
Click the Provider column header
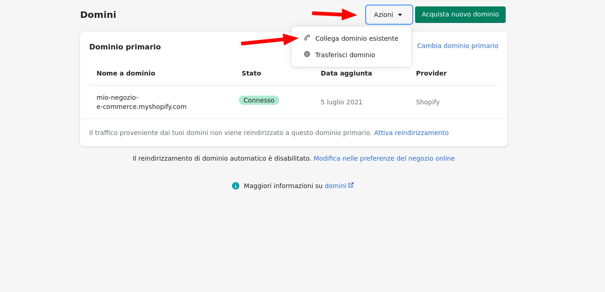click(x=431, y=73)
